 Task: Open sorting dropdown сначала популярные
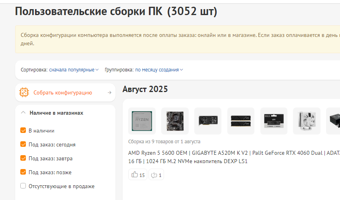pyautogui.click(x=74, y=70)
